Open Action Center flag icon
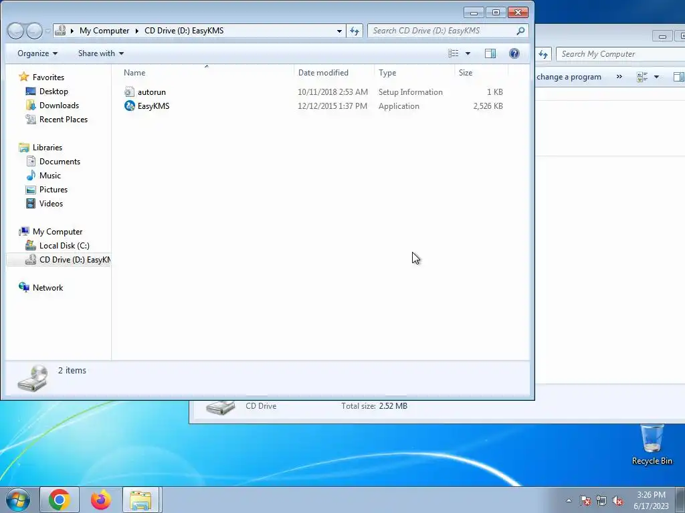Image resolution: width=685 pixels, height=513 pixels. (585, 500)
